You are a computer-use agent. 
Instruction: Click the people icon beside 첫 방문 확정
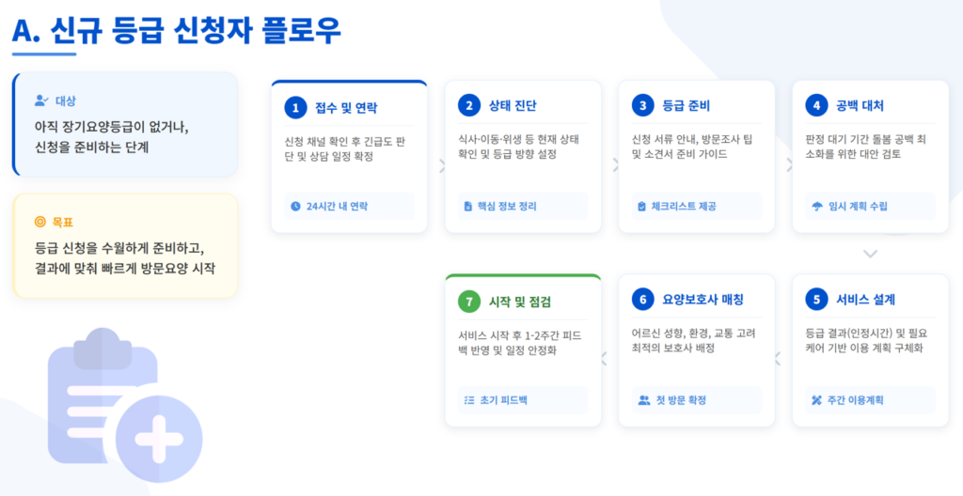coord(643,400)
